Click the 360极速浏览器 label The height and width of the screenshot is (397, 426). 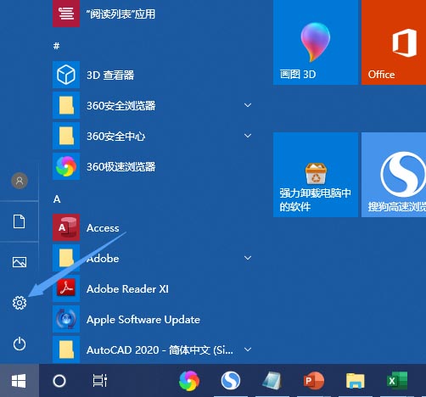(x=121, y=166)
